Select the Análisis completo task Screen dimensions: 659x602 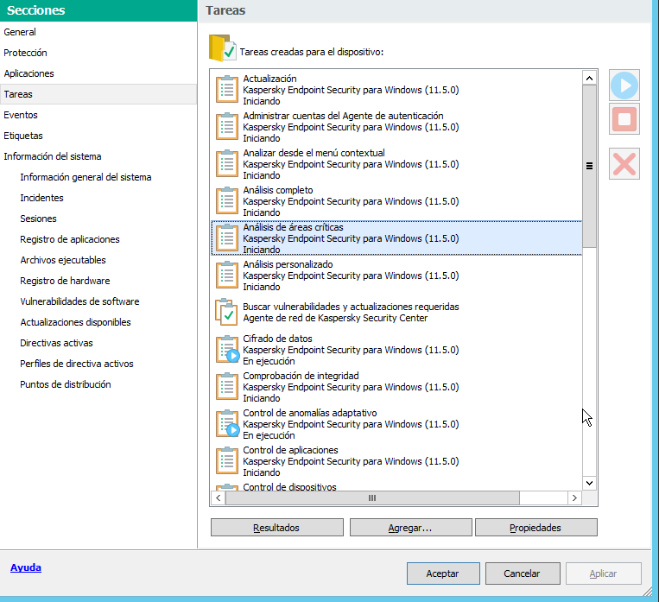[x=278, y=190]
